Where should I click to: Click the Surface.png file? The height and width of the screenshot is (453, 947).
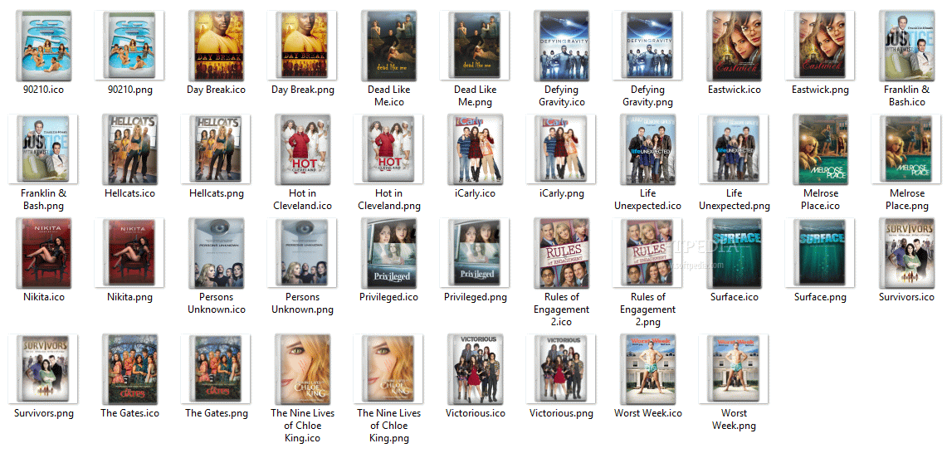820,253
